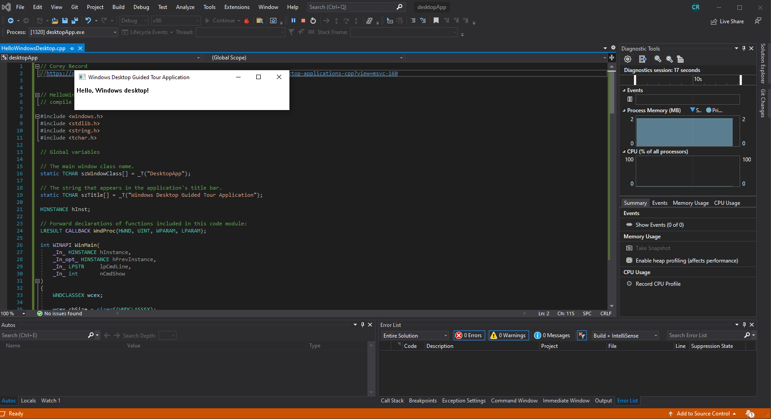Split the editor window vertically
771x419 pixels.
click(x=612, y=57)
